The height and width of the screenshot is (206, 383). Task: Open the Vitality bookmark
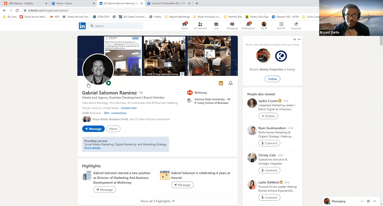[155, 17]
